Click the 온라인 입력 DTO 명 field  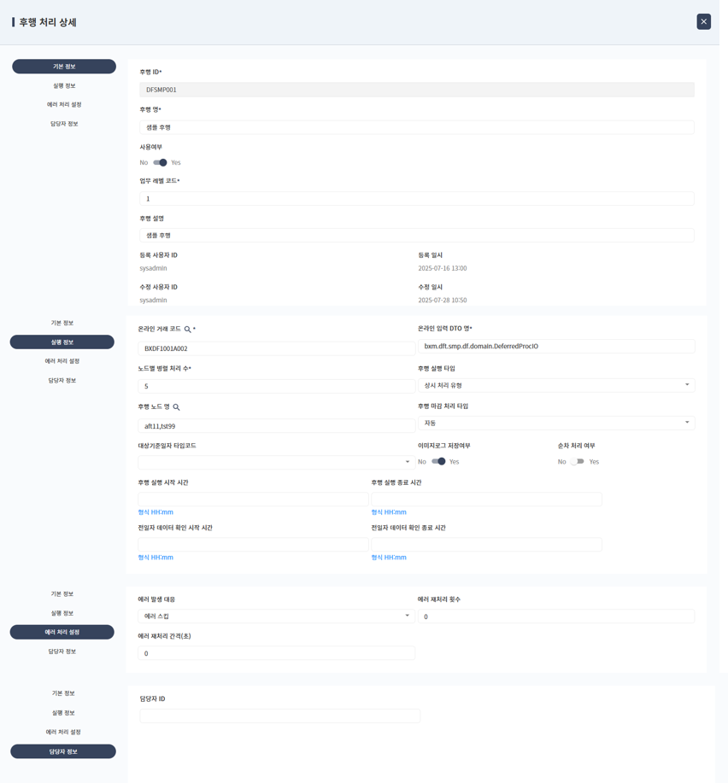tap(555, 347)
